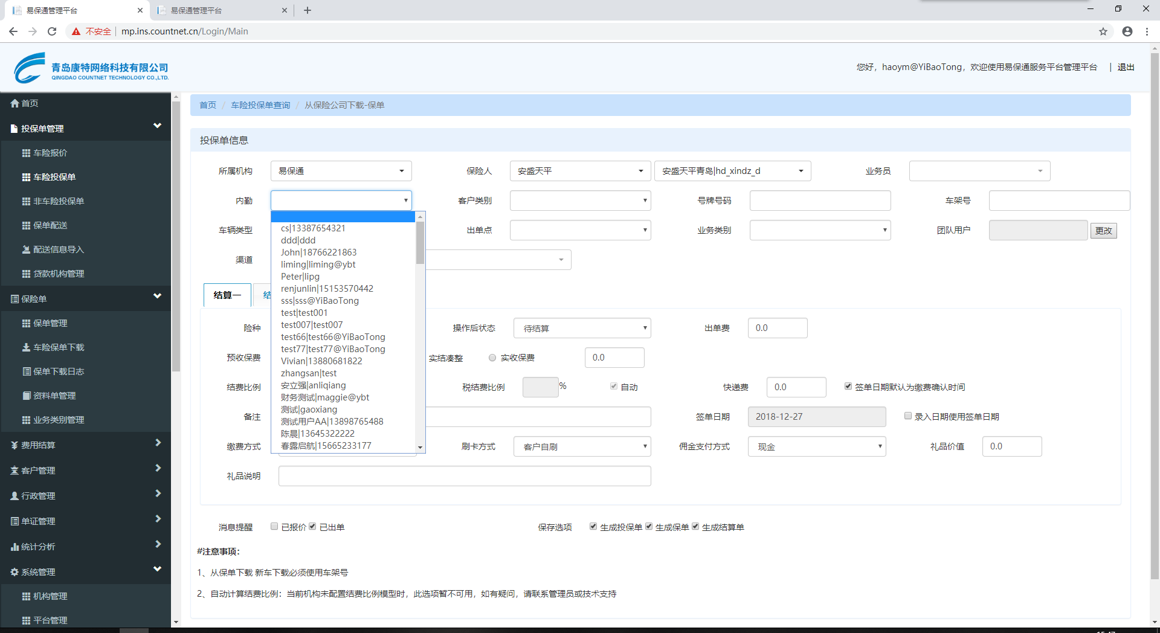Reload the page using the browser refresh icon
The height and width of the screenshot is (633, 1160).
pyautogui.click(x=52, y=31)
